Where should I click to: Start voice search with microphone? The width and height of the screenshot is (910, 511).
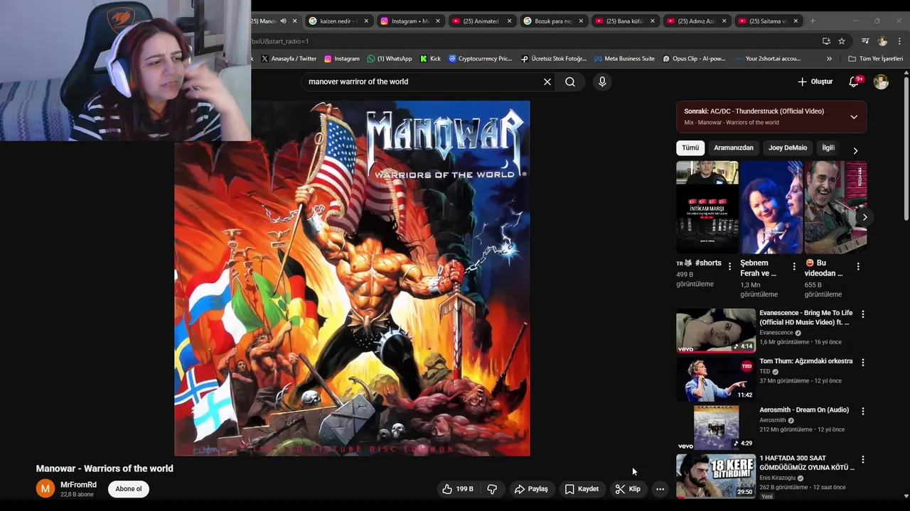click(602, 82)
